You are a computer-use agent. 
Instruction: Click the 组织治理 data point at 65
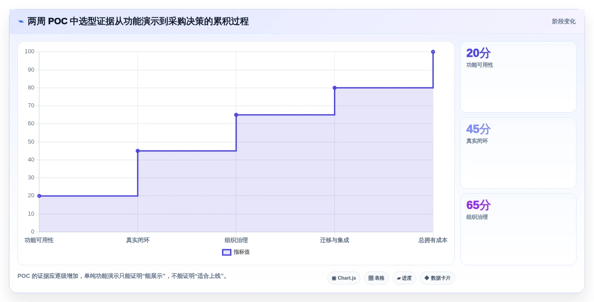click(x=236, y=115)
